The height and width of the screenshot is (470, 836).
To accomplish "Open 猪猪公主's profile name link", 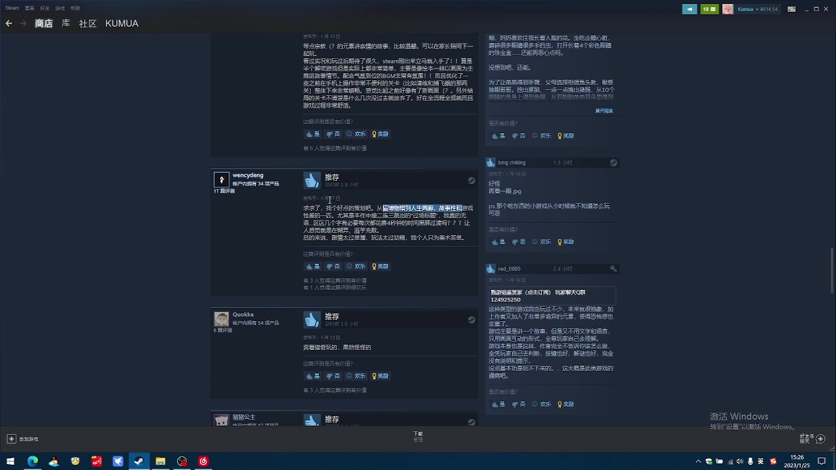I will click(244, 417).
